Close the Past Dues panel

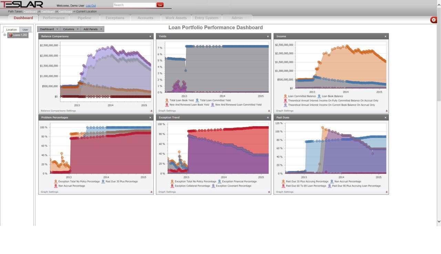click(386, 118)
